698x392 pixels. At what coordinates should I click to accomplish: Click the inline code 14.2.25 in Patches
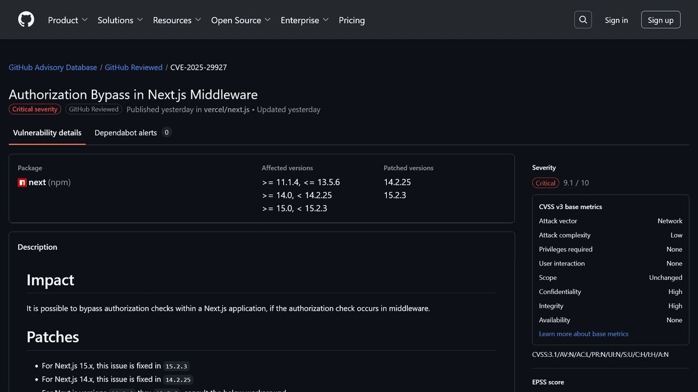click(179, 380)
